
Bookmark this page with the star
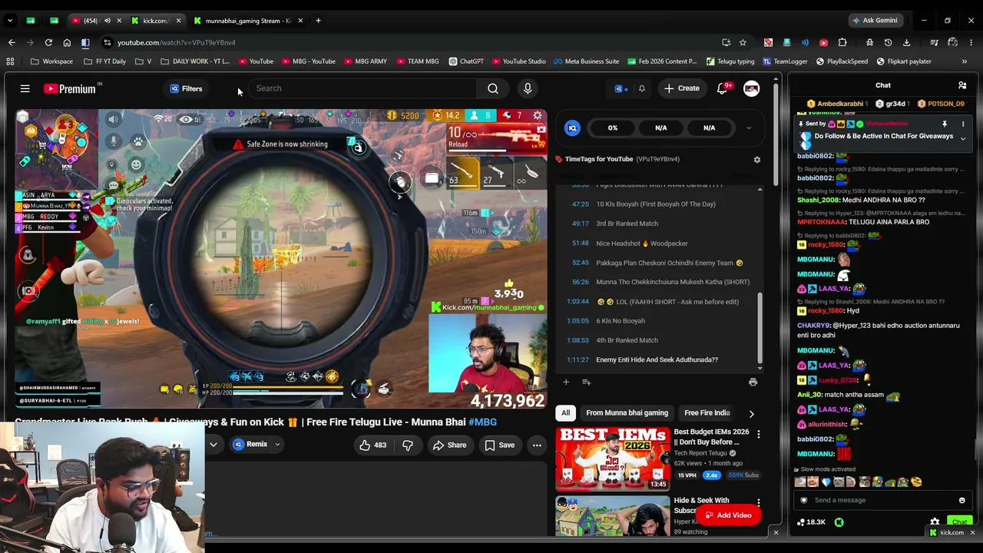coord(743,42)
